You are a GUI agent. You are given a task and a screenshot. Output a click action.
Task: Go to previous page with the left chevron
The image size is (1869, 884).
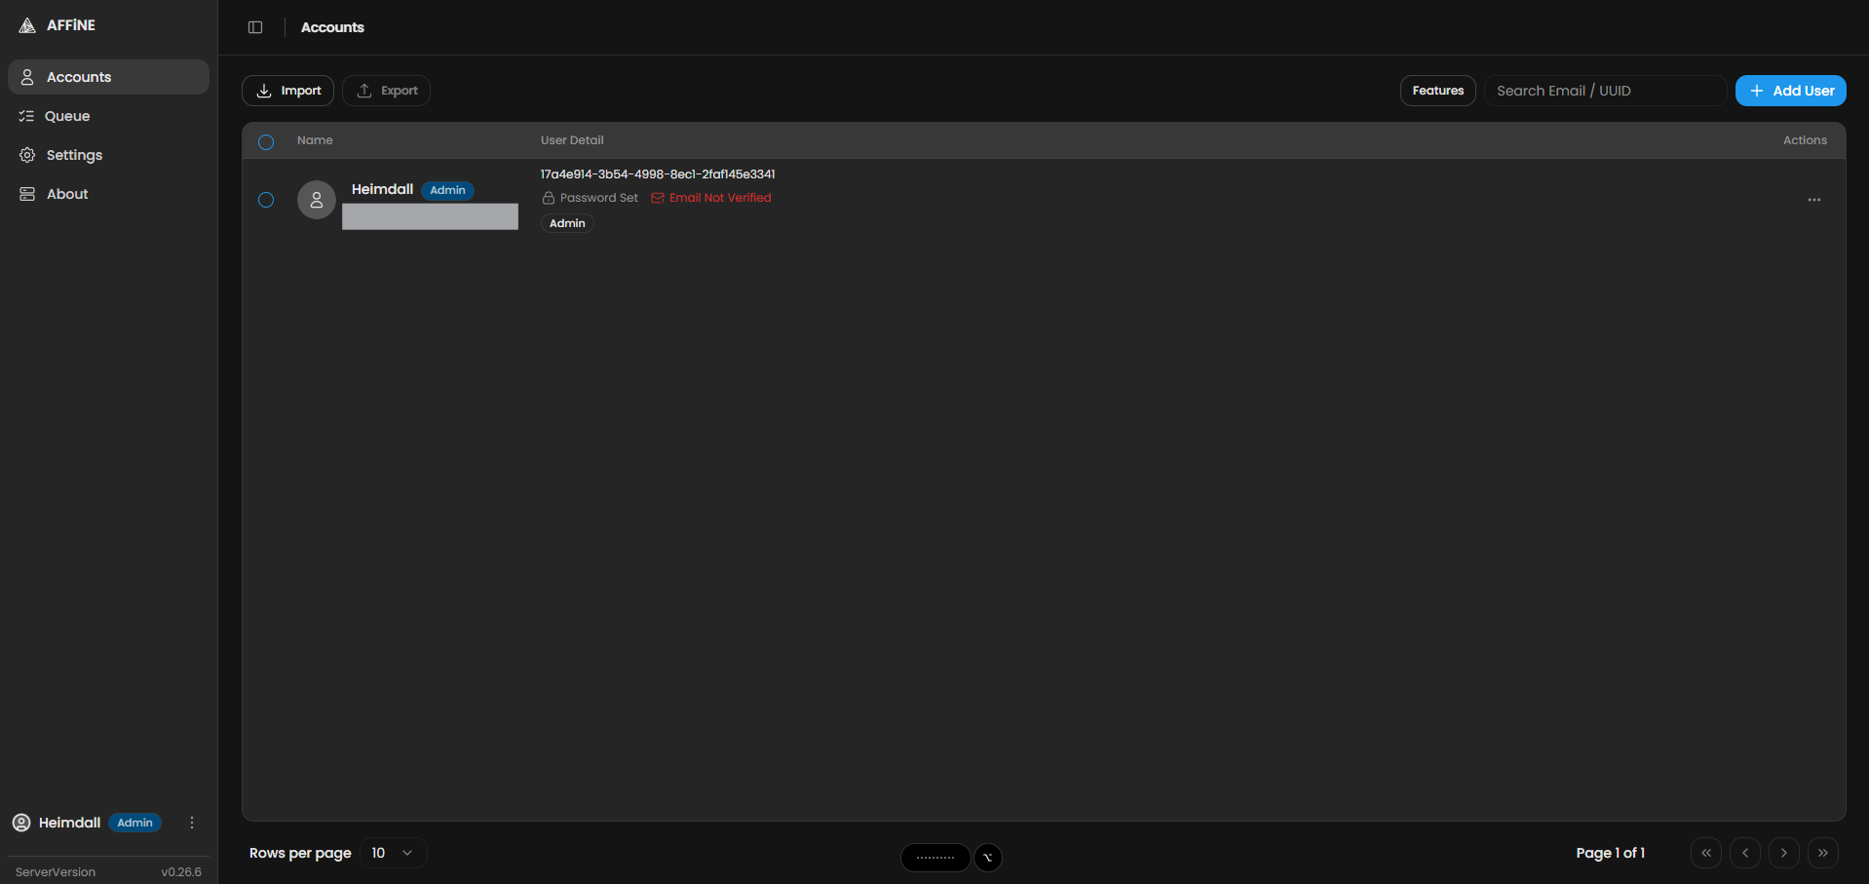click(1745, 853)
